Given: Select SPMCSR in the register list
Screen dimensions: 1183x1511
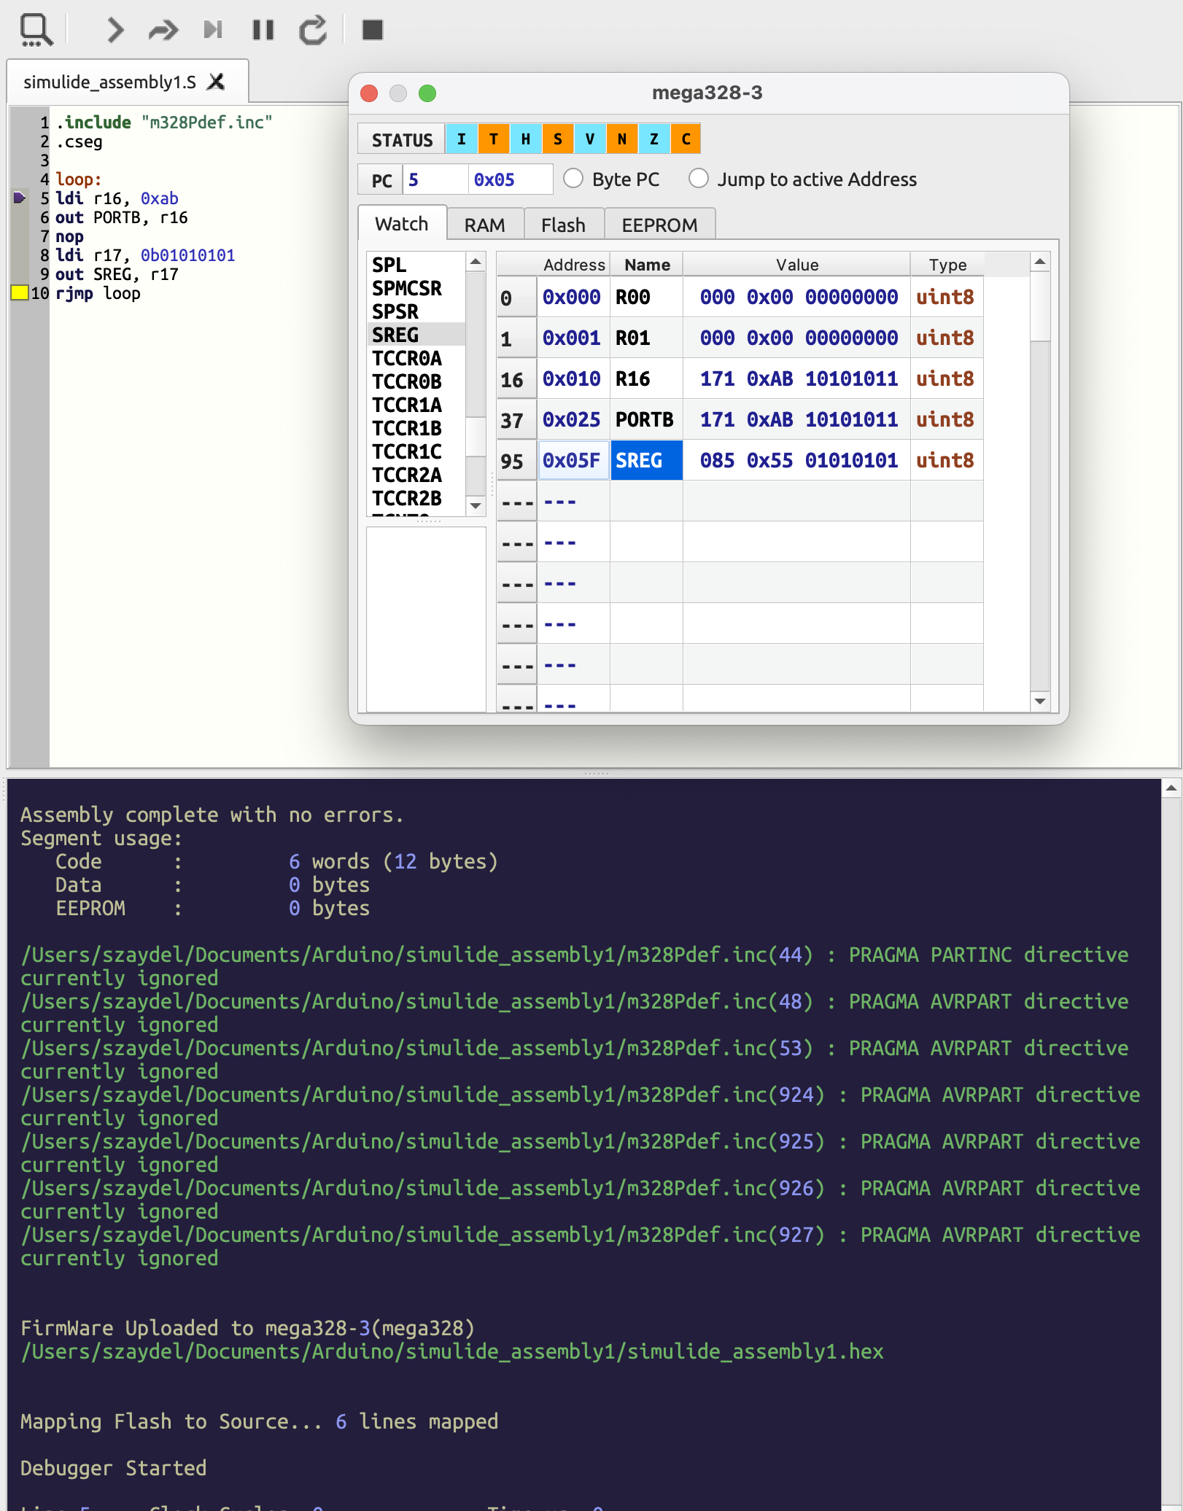Looking at the screenshot, I should click(407, 289).
